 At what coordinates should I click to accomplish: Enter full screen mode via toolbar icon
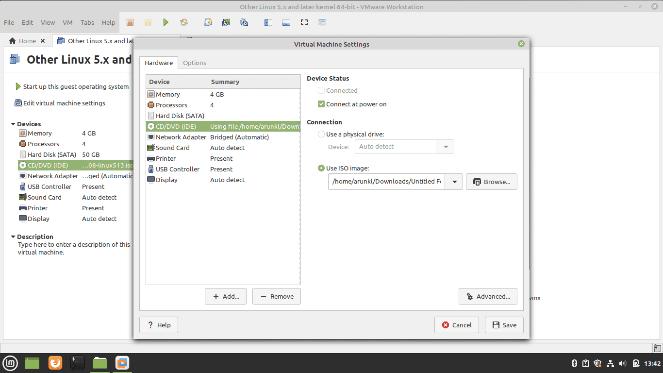tap(304, 22)
